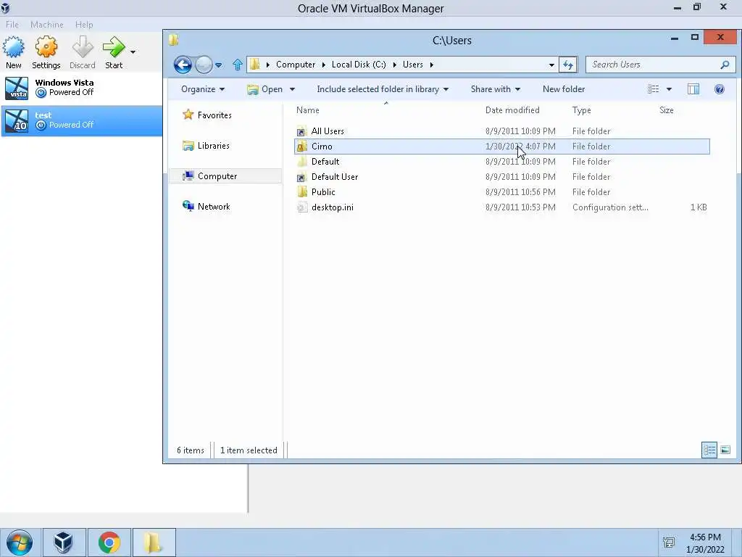
Task: Click Local Disk (C:) breadcrumb
Action: click(359, 65)
